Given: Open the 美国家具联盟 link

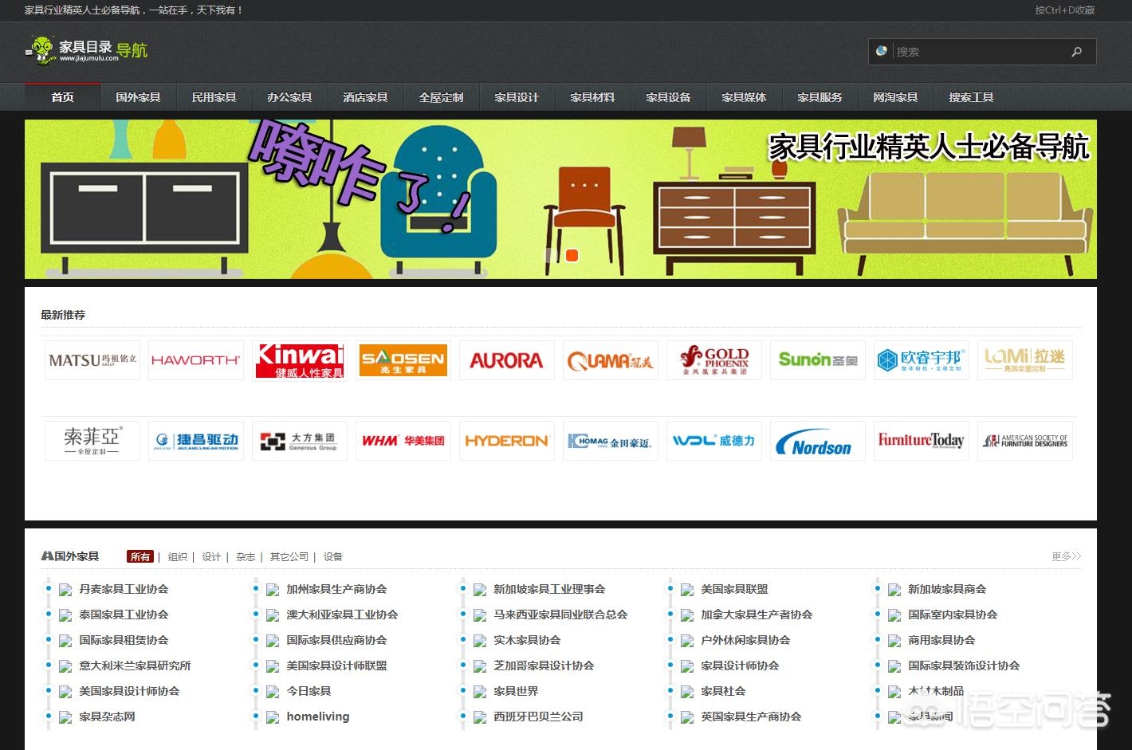Looking at the screenshot, I should coord(734,589).
